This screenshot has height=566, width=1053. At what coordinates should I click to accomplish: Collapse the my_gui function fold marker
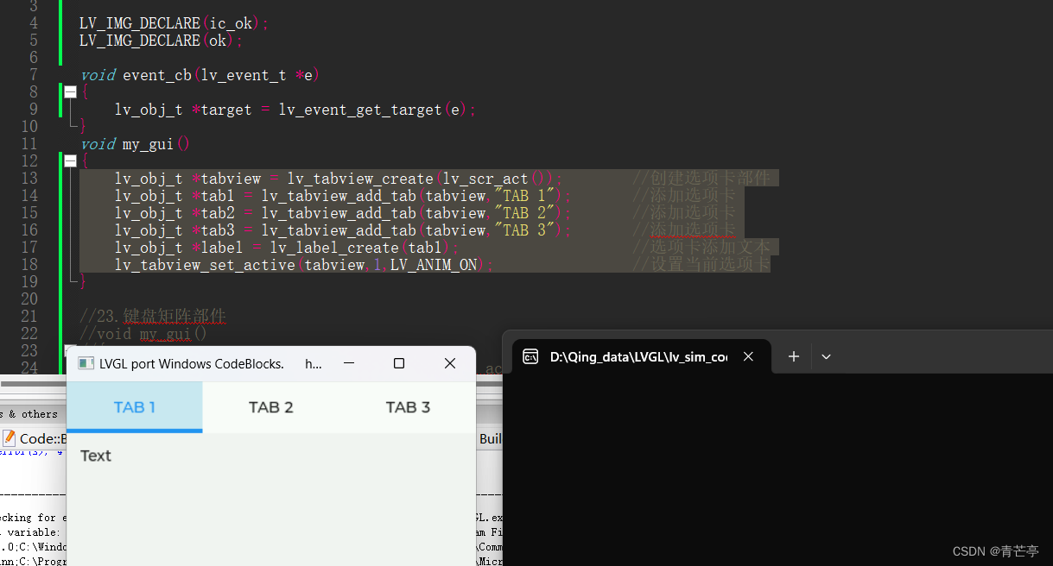(x=70, y=160)
